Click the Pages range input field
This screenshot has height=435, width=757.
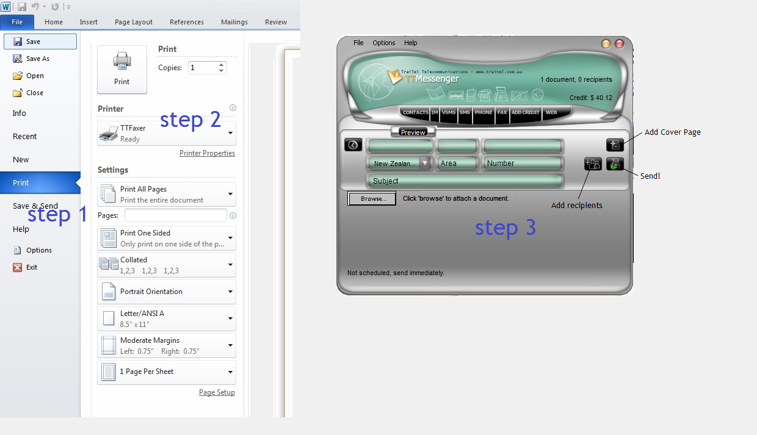pos(176,215)
